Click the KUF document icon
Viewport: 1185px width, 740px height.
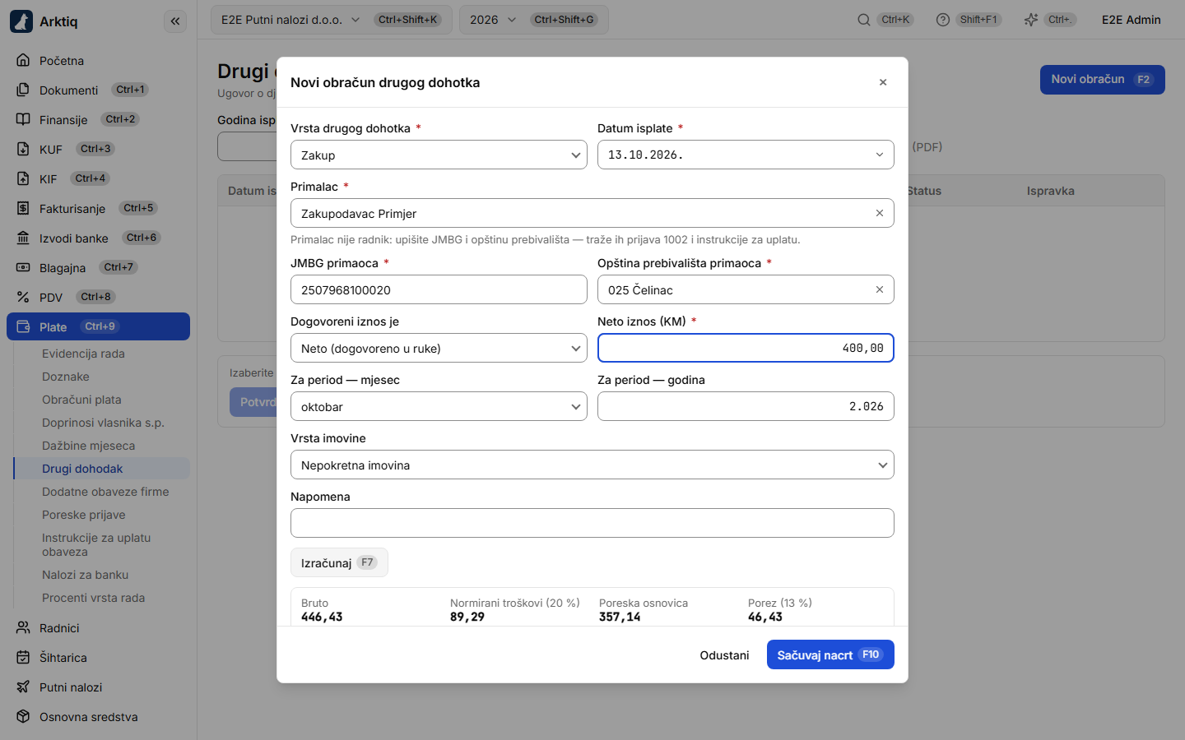coord(23,149)
